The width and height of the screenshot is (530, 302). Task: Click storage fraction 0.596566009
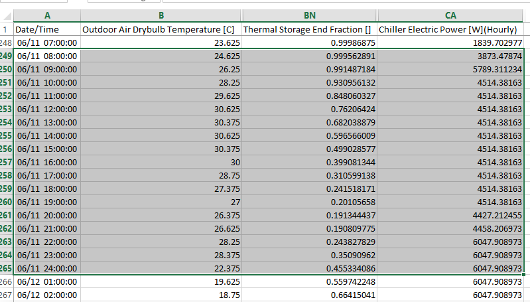(x=310, y=135)
